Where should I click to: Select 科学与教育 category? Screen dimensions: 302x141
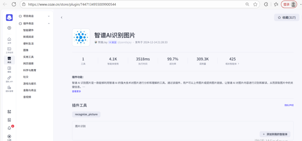30,70
